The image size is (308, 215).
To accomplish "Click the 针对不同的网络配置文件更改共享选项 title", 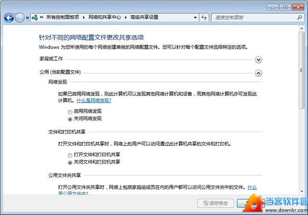I will (x=91, y=37).
